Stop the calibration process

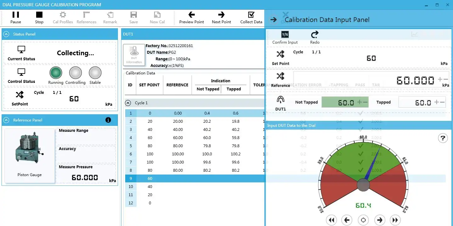pos(39,17)
